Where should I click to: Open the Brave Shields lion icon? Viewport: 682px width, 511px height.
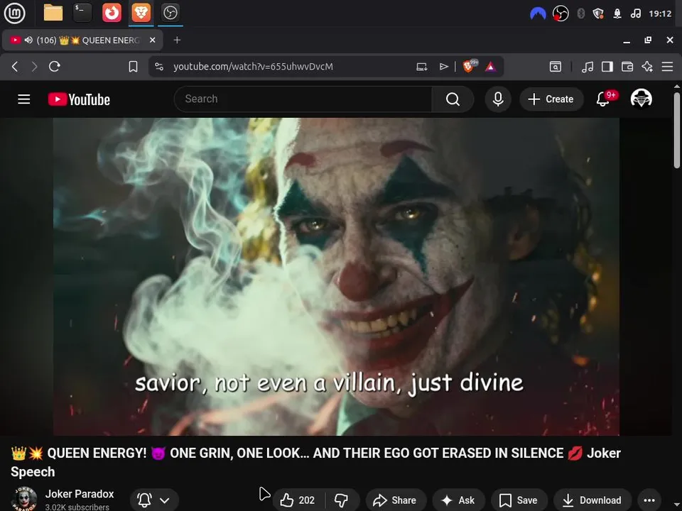pyautogui.click(x=469, y=66)
